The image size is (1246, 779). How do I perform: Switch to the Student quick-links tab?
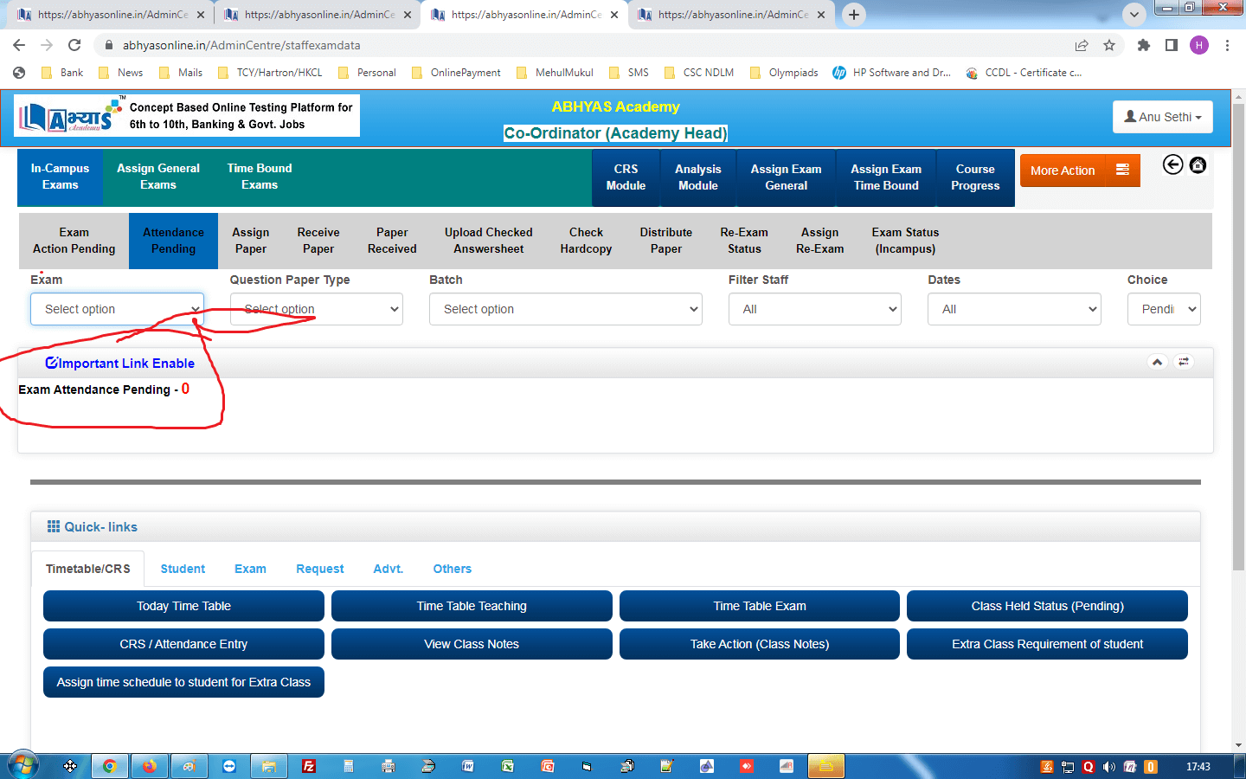tap(183, 569)
